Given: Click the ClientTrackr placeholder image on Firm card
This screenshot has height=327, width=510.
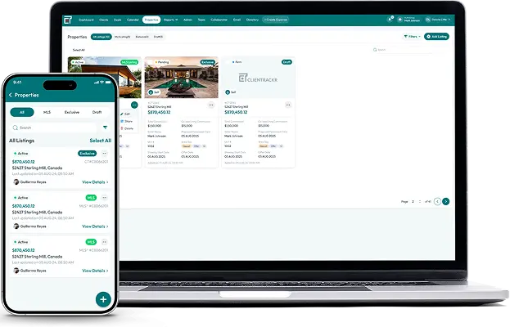Looking at the screenshot, I should click(258, 78).
